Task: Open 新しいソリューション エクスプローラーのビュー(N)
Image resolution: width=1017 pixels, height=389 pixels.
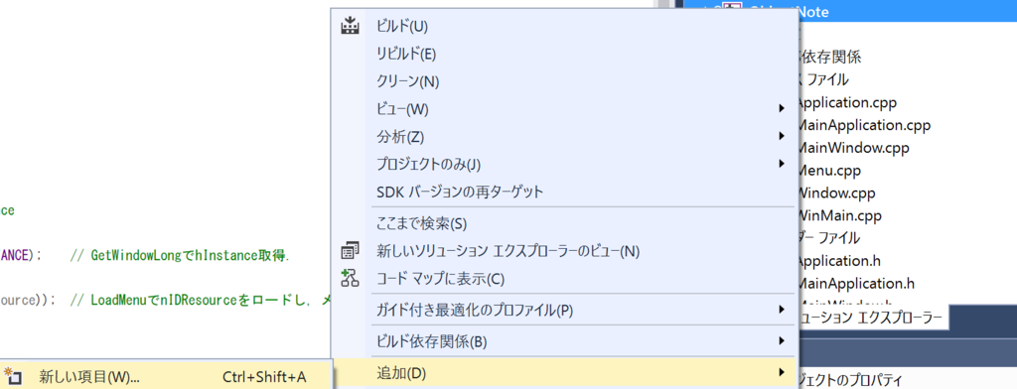Action: 508,251
